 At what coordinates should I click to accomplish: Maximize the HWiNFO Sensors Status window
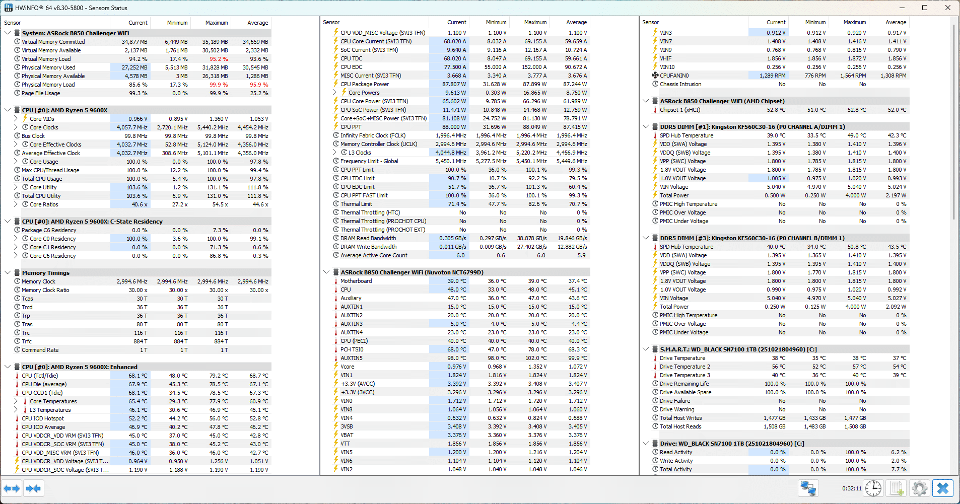925,8
